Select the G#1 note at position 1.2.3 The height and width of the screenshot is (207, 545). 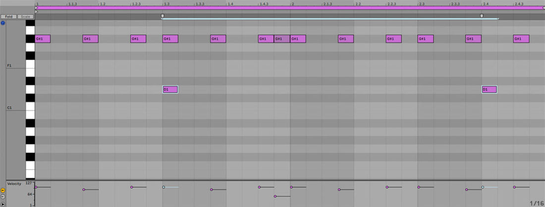(x=138, y=39)
